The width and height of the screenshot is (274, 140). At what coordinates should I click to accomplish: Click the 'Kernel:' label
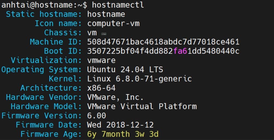click(x=65, y=79)
